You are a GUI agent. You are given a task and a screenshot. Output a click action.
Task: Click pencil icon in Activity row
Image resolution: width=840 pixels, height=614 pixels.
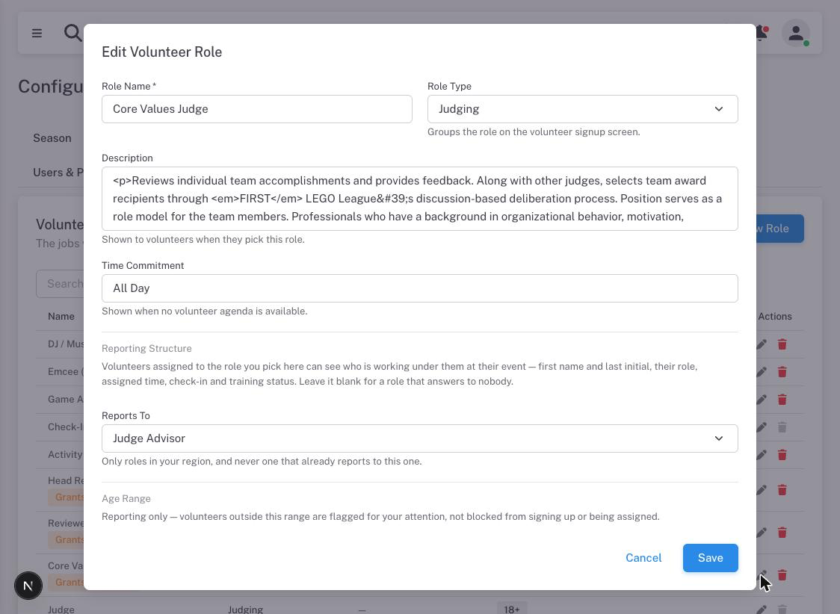[762, 455]
